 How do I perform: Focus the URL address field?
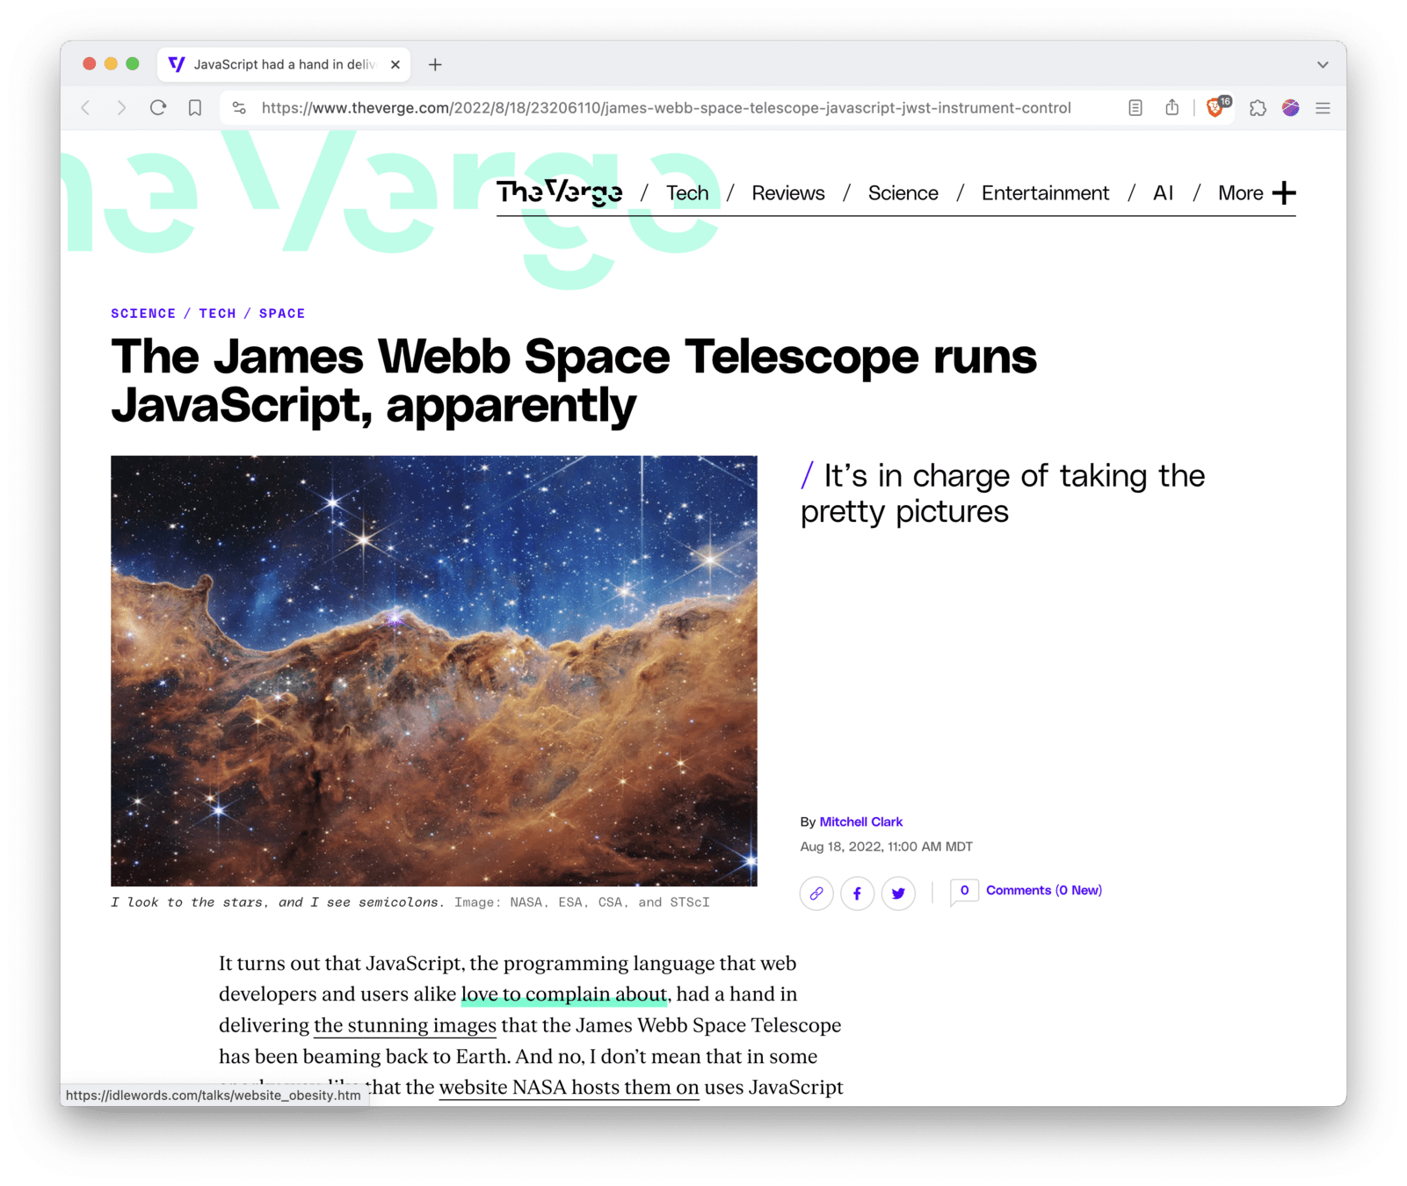tap(666, 108)
